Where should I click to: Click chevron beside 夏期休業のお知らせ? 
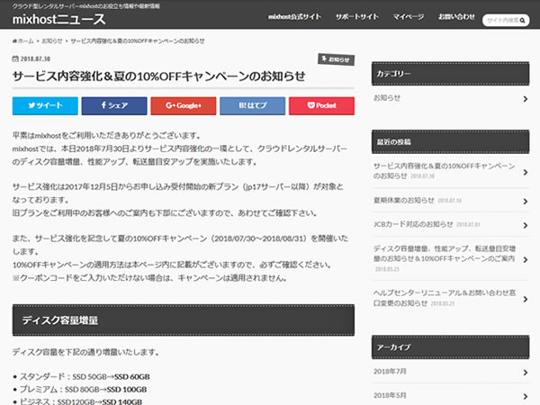pyautogui.click(x=526, y=201)
